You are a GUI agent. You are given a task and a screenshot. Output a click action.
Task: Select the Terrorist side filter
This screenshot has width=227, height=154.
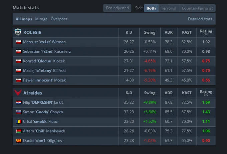(169, 8)
